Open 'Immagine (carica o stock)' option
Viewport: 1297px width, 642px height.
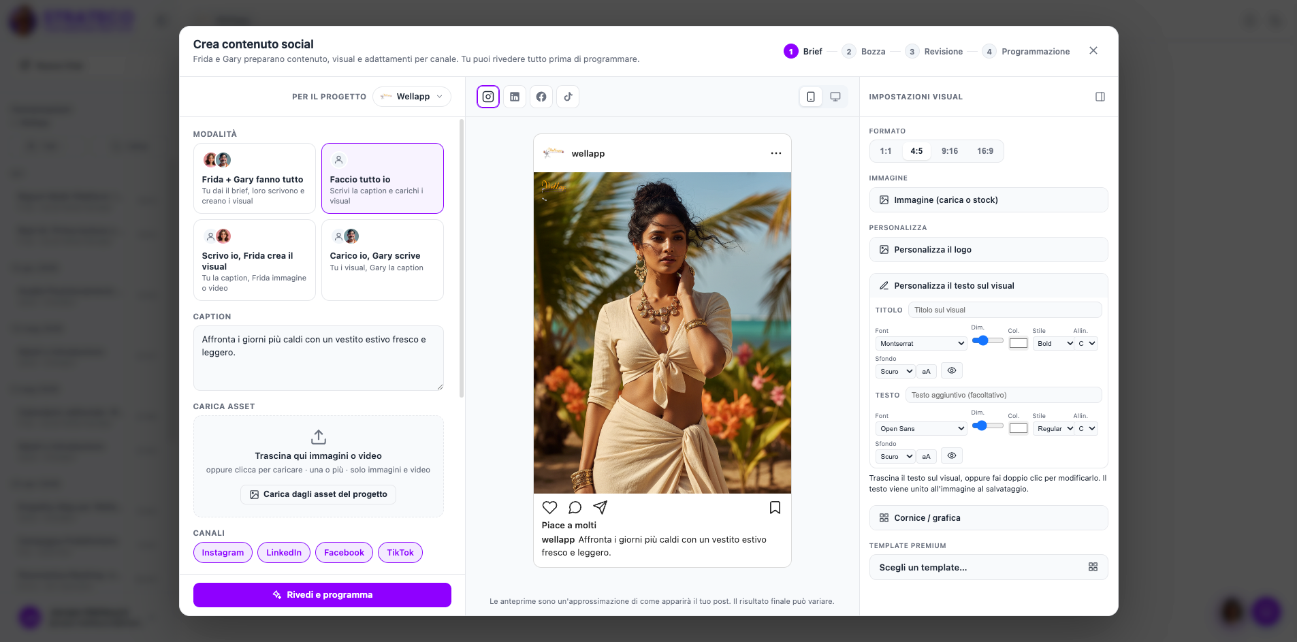click(989, 200)
